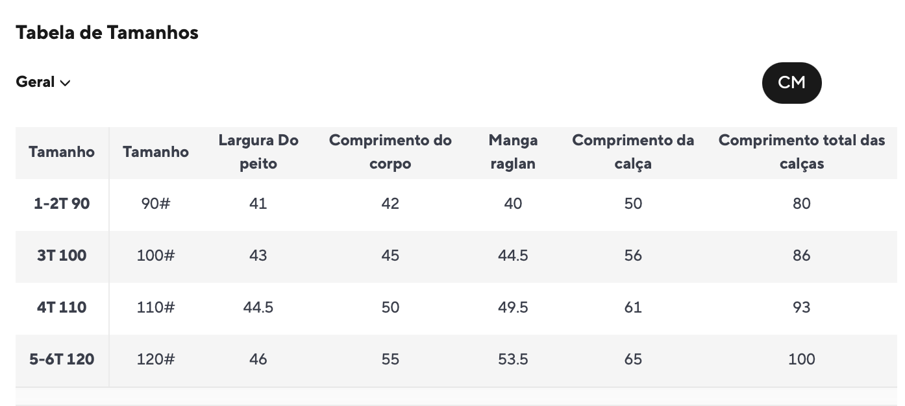905x406 pixels.
Task: Select the 3T 100 size row
Action: coord(62,256)
